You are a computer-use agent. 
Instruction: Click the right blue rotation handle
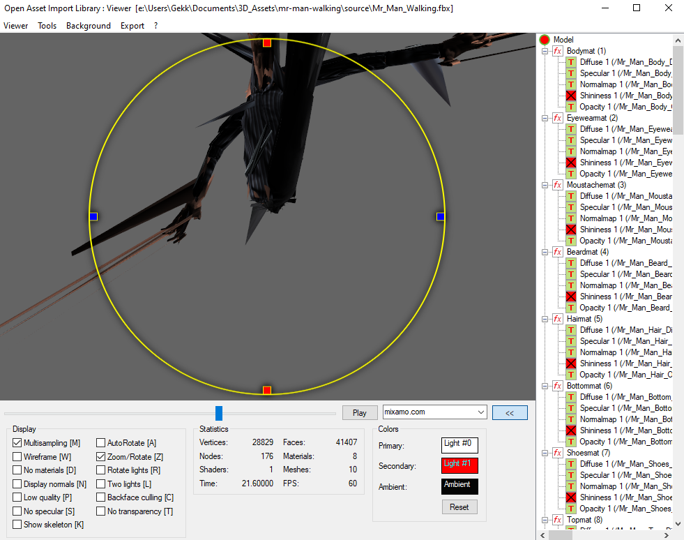tap(441, 216)
